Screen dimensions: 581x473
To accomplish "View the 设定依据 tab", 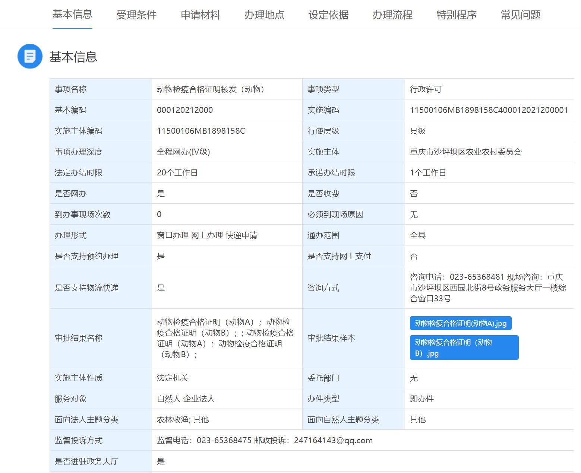I will tap(328, 15).
